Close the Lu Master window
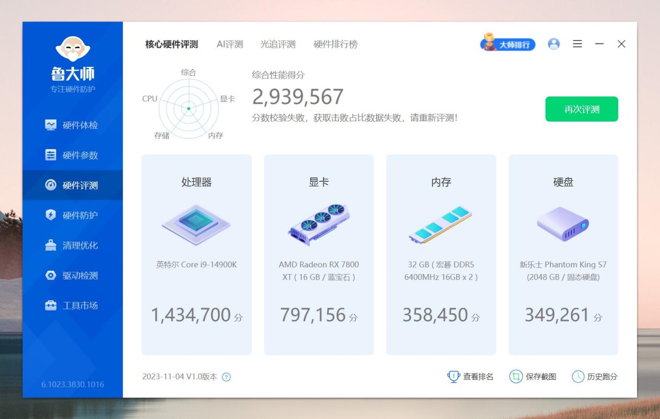The image size is (660, 419). coord(621,44)
